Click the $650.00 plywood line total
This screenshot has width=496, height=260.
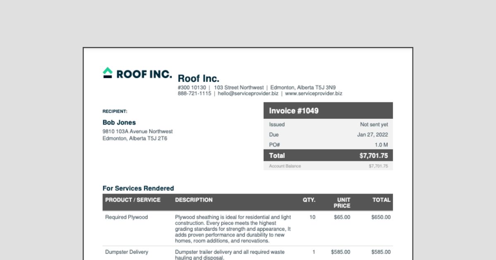(381, 217)
